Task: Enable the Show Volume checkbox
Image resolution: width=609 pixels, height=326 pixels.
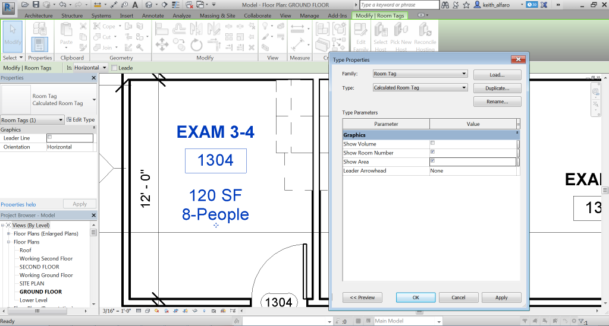Action: click(432, 144)
